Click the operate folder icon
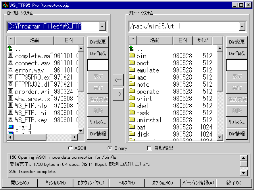The height and width of the screenshot is (190, 254). coord(132,91)
